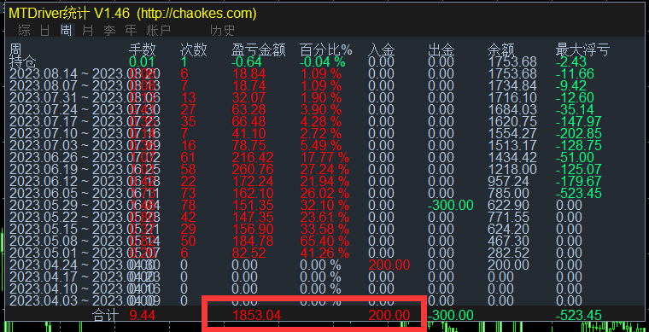Switch to the 综 summary tab
The height and width of the screenshot is (332, 649).
pyautogui.click(x=25, y=31)
